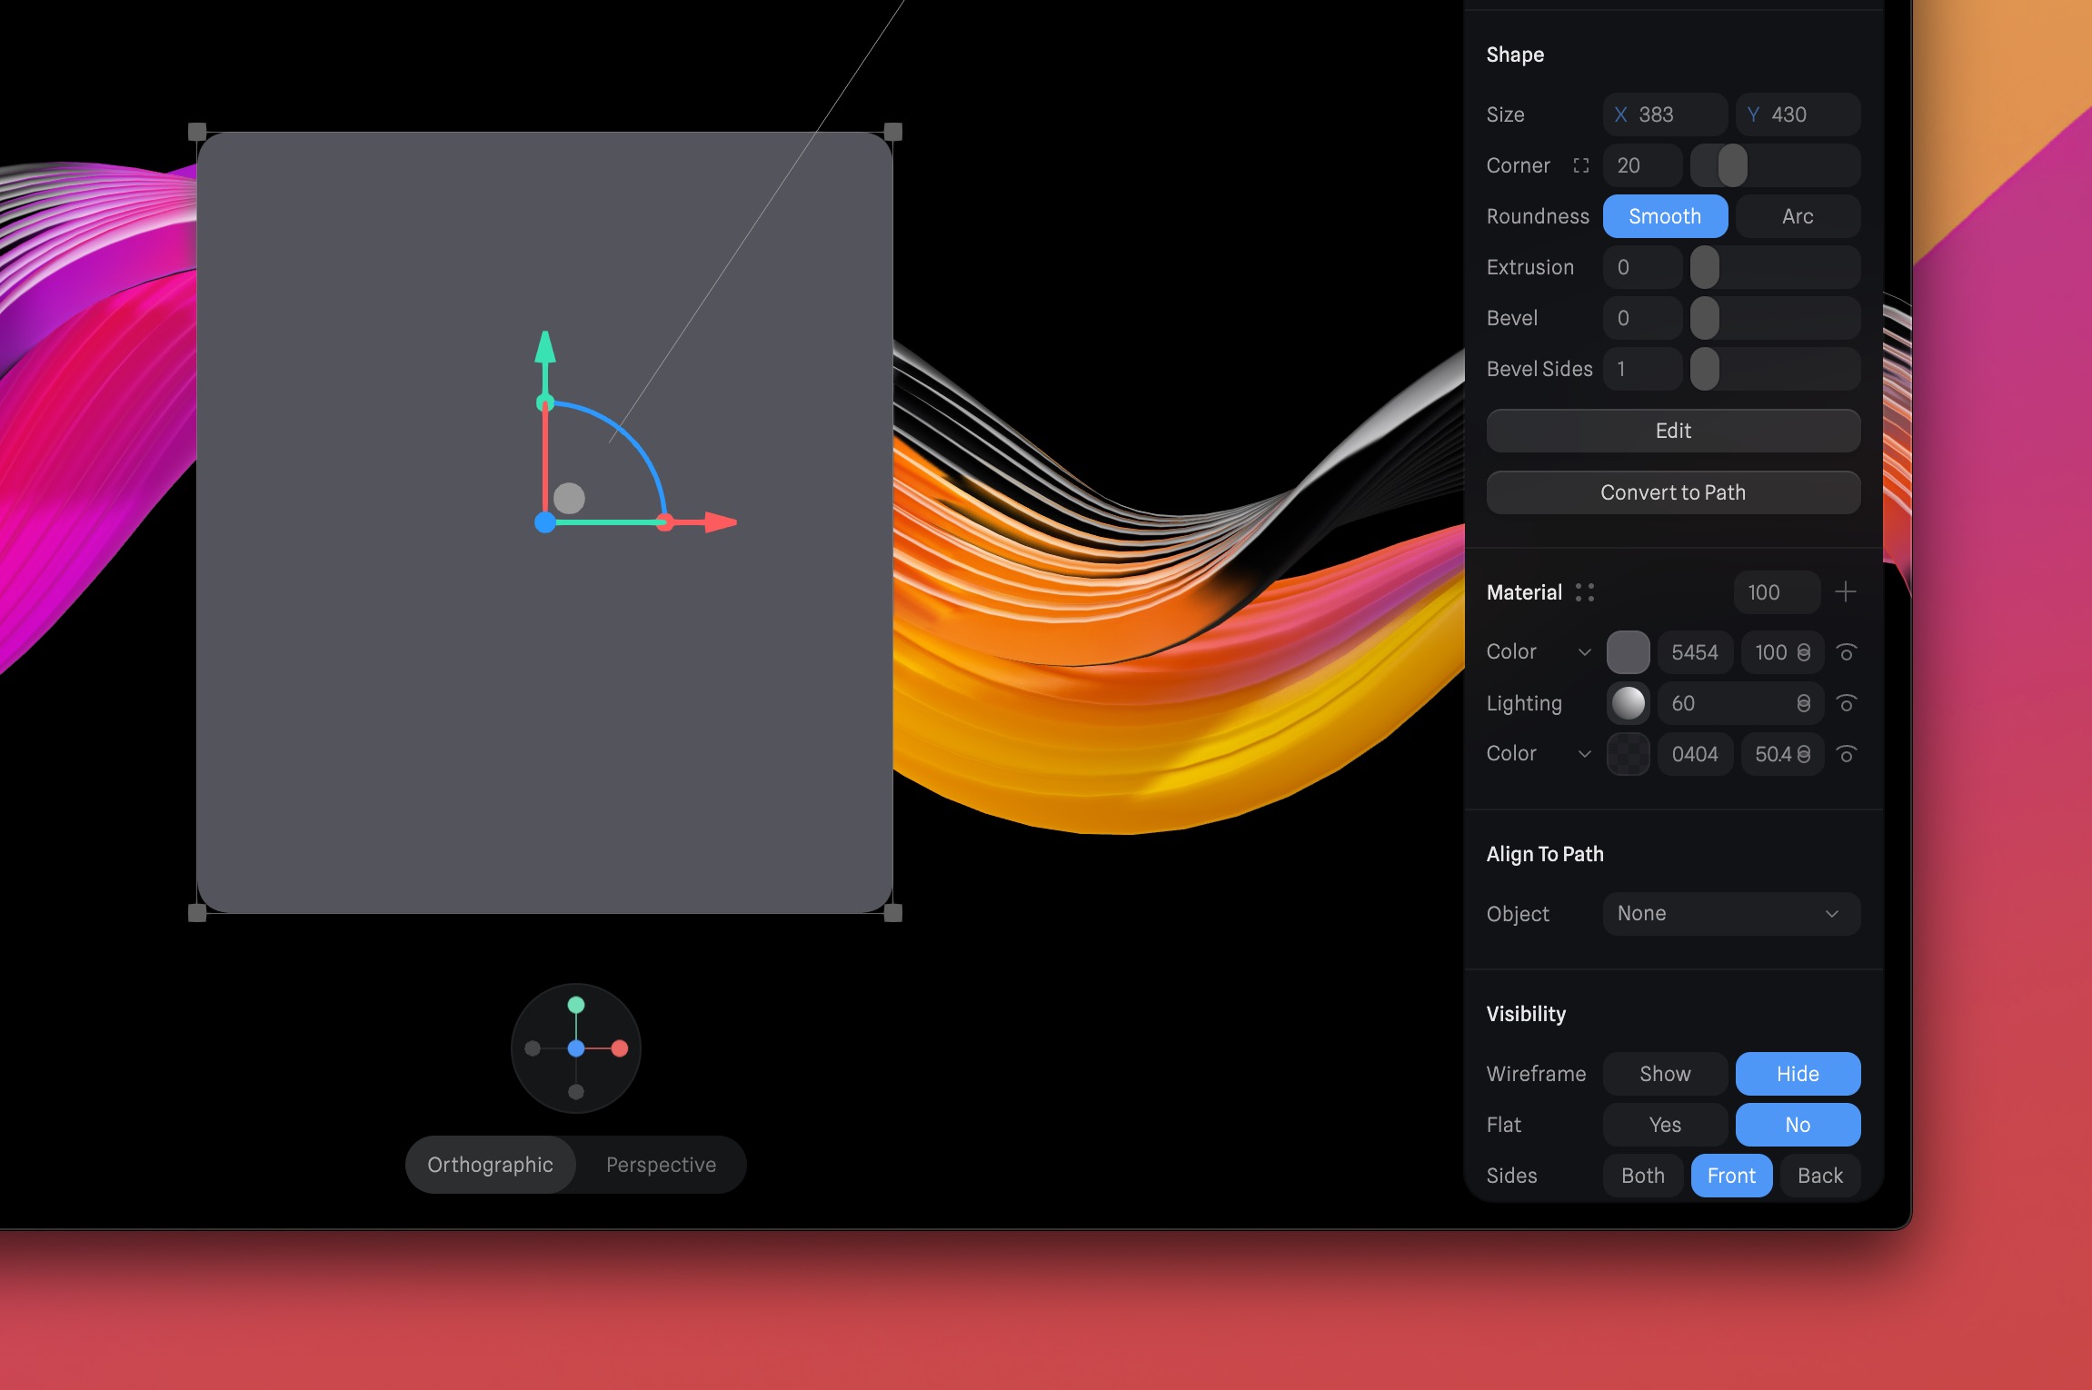The image size is (2092, 1390).
Task: Click Convert to Path
Action: (1672, 492)
